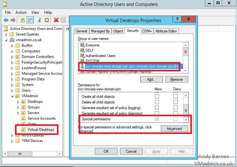Collapse the VMadmin OU node
237x167 pixels.
click(12, 96)
